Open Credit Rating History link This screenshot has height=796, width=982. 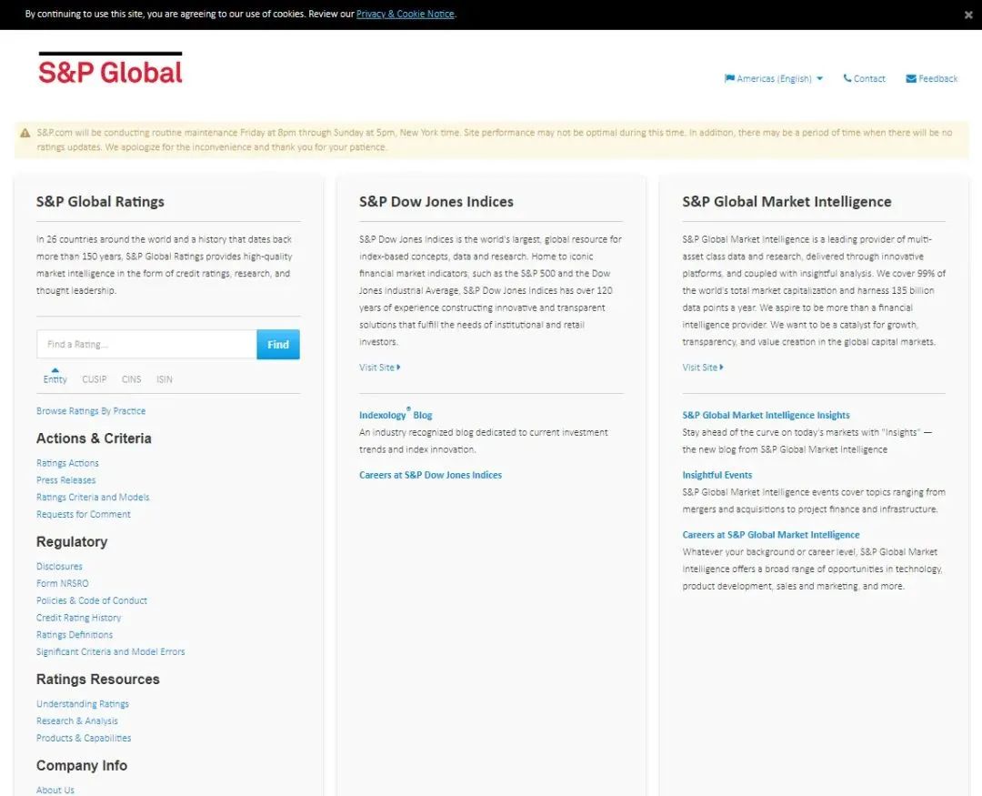coord(78,618)
